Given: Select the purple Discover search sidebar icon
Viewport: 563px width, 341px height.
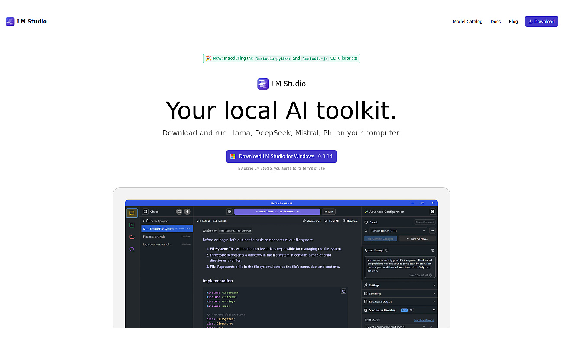Looking at the screenshot, I should tap(132, 249).
